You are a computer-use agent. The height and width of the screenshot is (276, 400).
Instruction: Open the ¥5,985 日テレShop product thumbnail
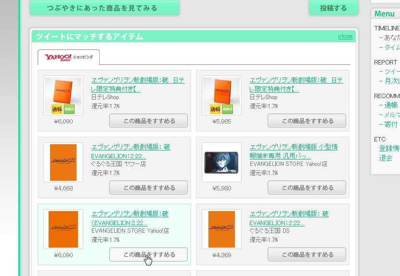point(221,95)
